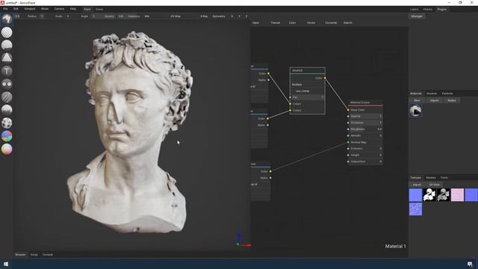Select the Text tool (T icon)
The height and width of the screenshot is (269, 478).
(7, 71)
